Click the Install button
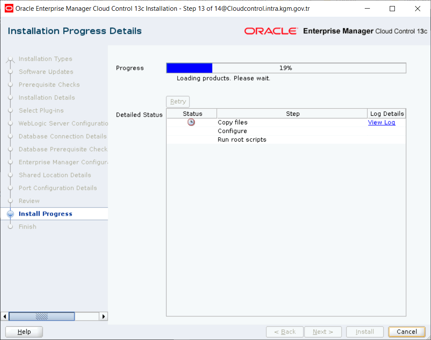This screenshot has height=340, width=431. 365,332
